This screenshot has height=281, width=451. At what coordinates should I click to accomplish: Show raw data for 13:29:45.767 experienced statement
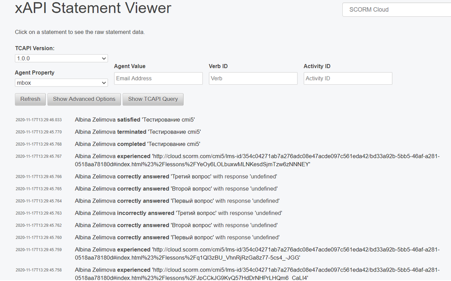click(257, 161)
